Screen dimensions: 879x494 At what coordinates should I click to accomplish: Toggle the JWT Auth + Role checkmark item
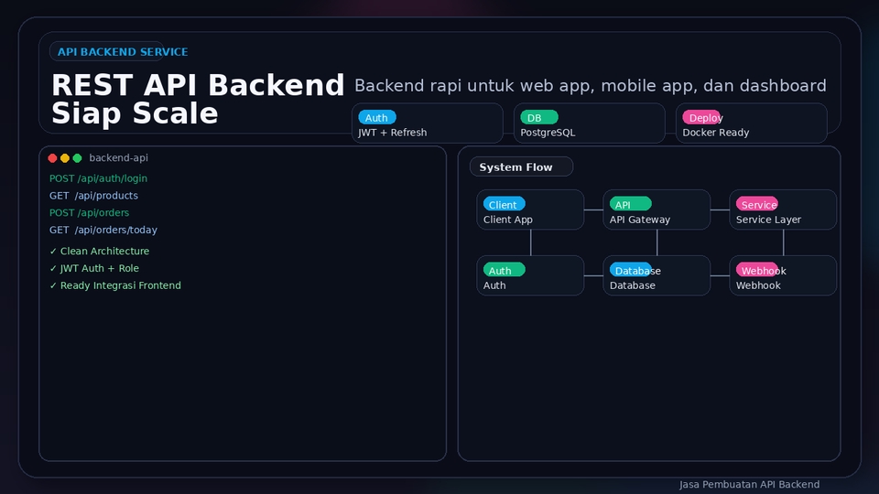click(94, 269)
